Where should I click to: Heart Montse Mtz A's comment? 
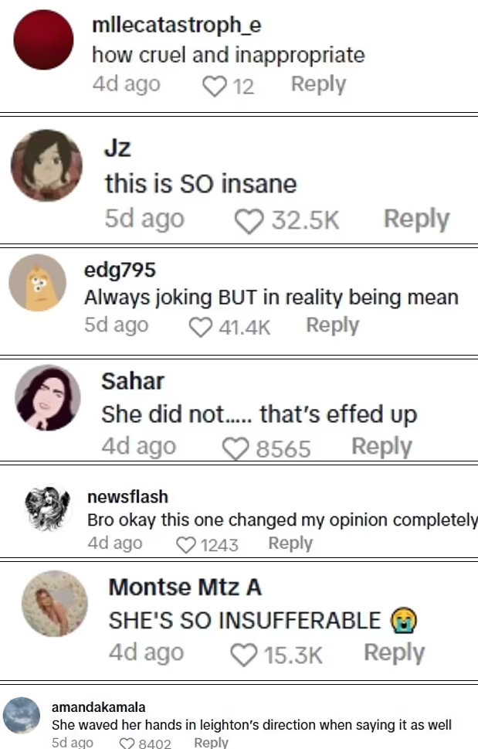click(x=244, y=655)
